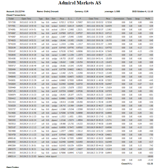Click ticket number 70528194
Image resolution: width=155 pixels, height=168 pixels.
click(12, 48)
